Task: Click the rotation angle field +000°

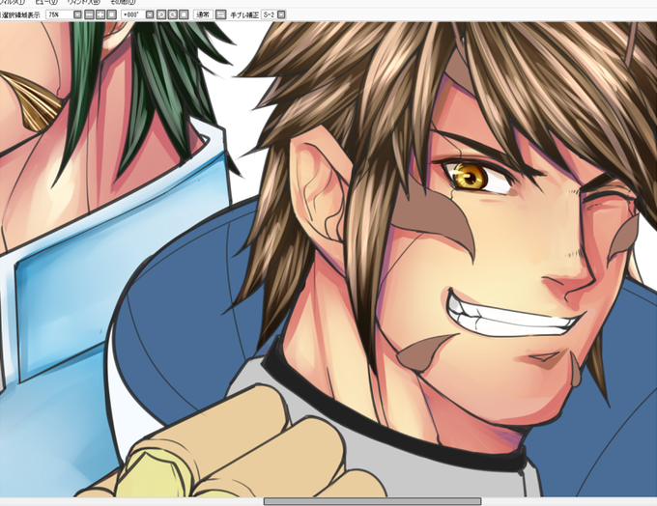Action: pos(133,14)
